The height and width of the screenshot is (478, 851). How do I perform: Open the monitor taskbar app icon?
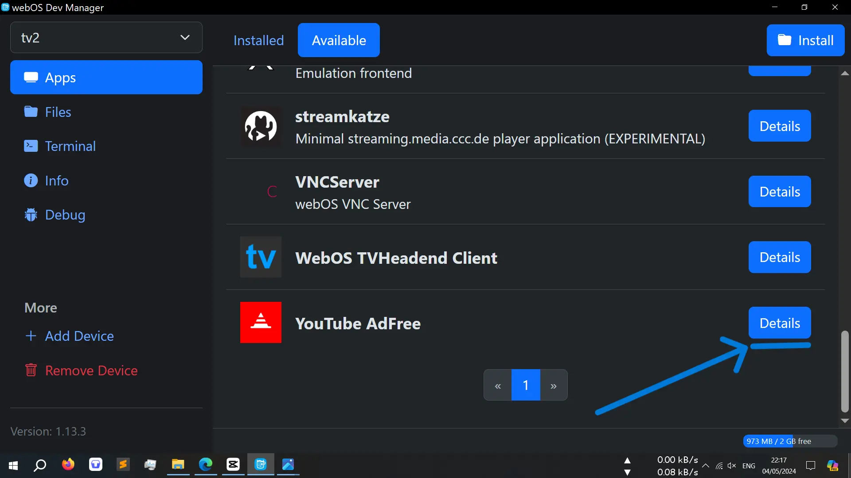coord(150,465)
